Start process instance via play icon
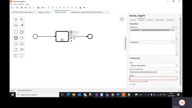 pyautogui.click(x=84, y=7)
